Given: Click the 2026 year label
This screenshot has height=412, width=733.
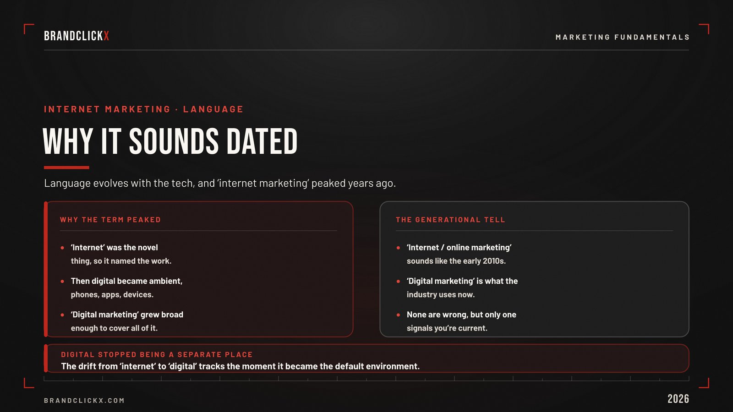Looking at the screenshot, I should [x=678, y=399].
